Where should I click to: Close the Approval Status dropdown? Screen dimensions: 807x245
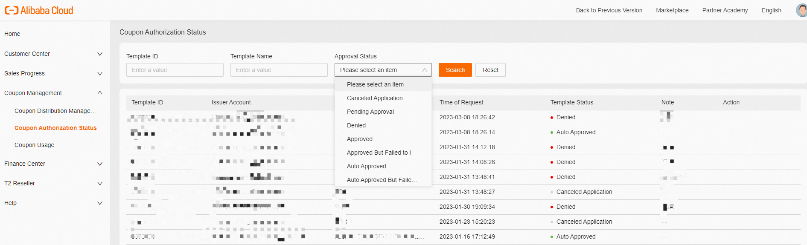click(425, 70)
